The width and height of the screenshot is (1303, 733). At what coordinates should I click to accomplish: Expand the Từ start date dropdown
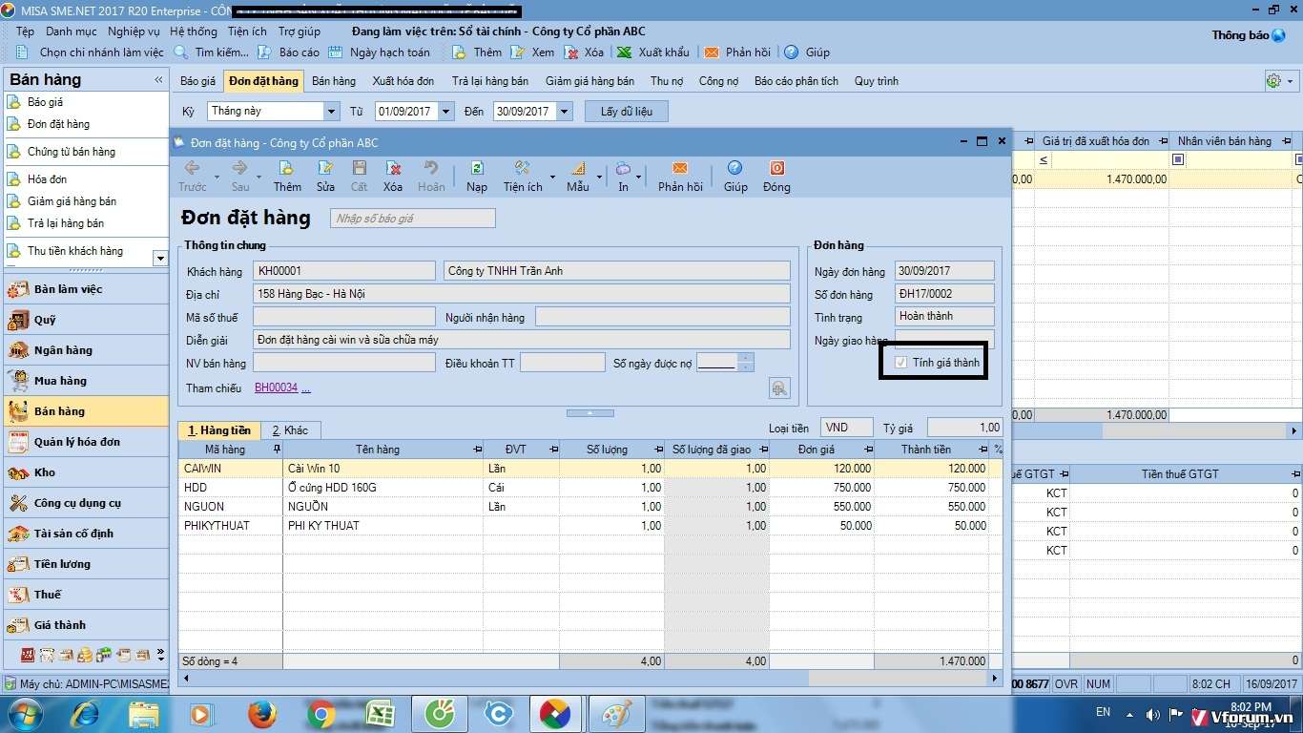(x=445, y=112)
